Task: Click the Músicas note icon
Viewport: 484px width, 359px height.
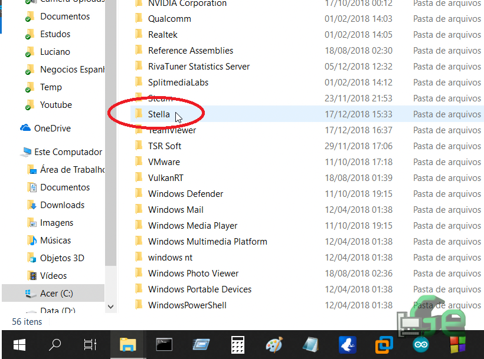Action: (x=32, y=241)
